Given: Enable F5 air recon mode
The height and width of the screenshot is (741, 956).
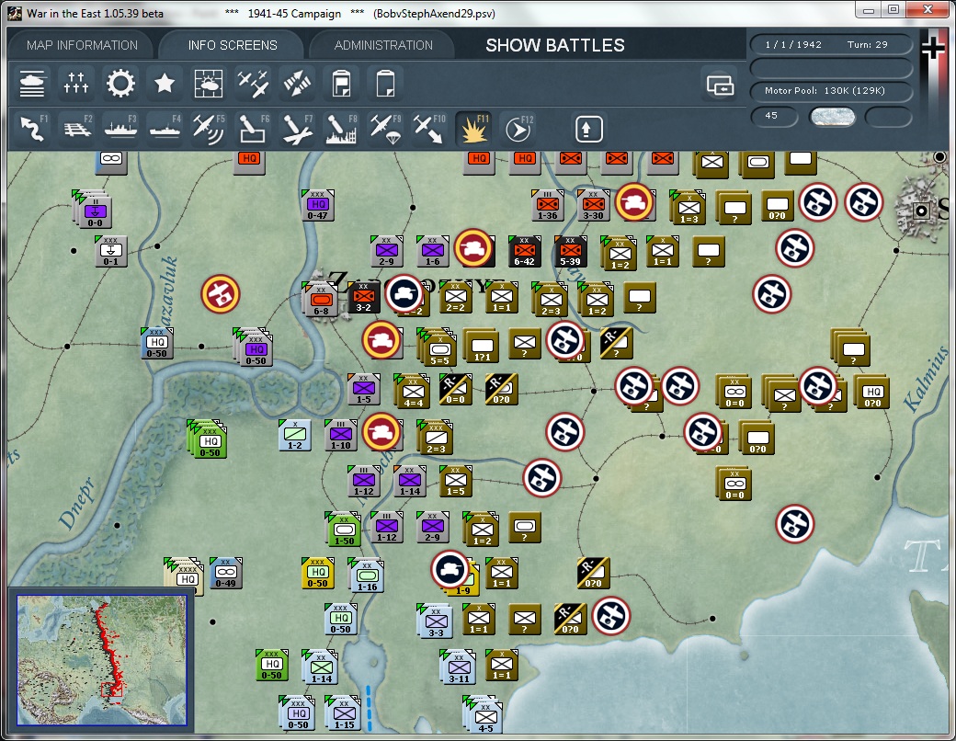Looking at the screenshot, I should [209, 129].
